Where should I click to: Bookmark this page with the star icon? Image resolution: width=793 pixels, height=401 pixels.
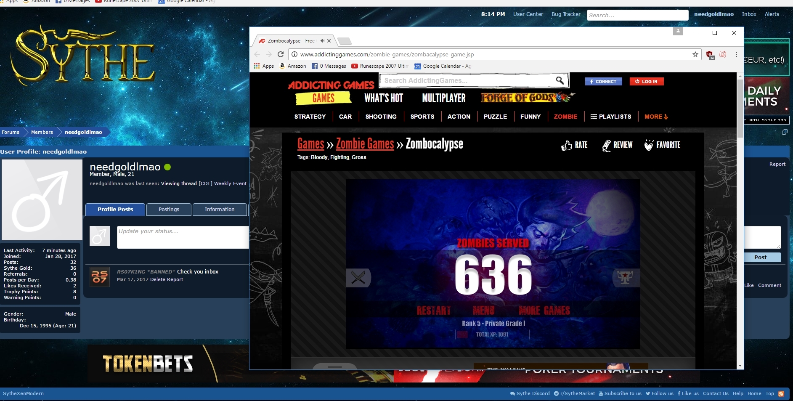[x=695, y=54]
